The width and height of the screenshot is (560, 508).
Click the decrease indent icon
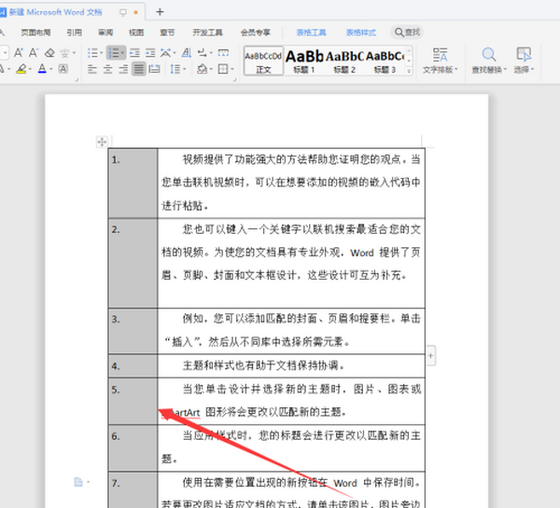pos(134,53)
